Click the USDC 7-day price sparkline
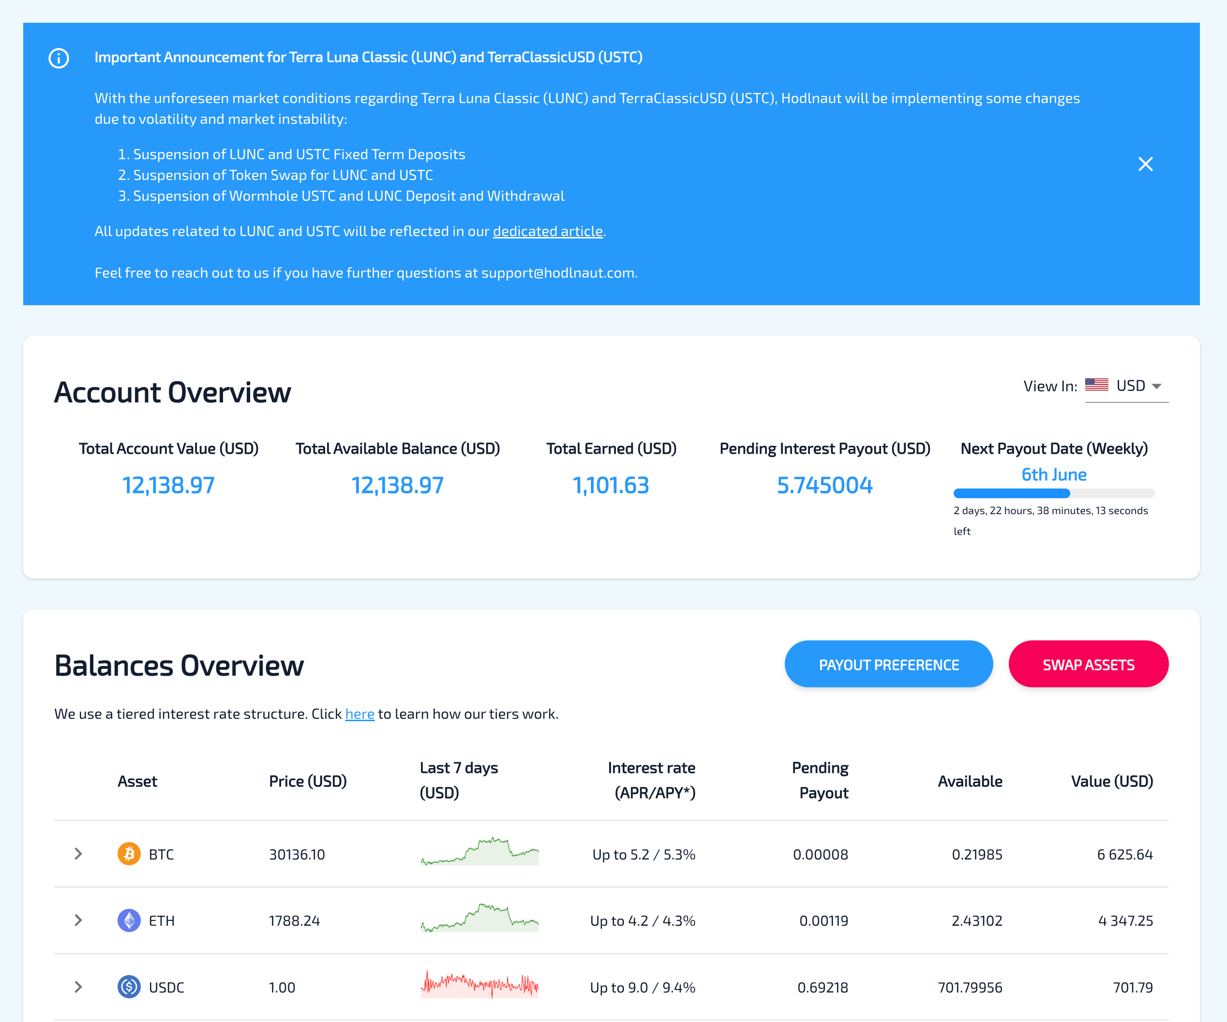The height and width of the screenshot is (1022, 1227). pyautogui.click(x=479, y=986)
